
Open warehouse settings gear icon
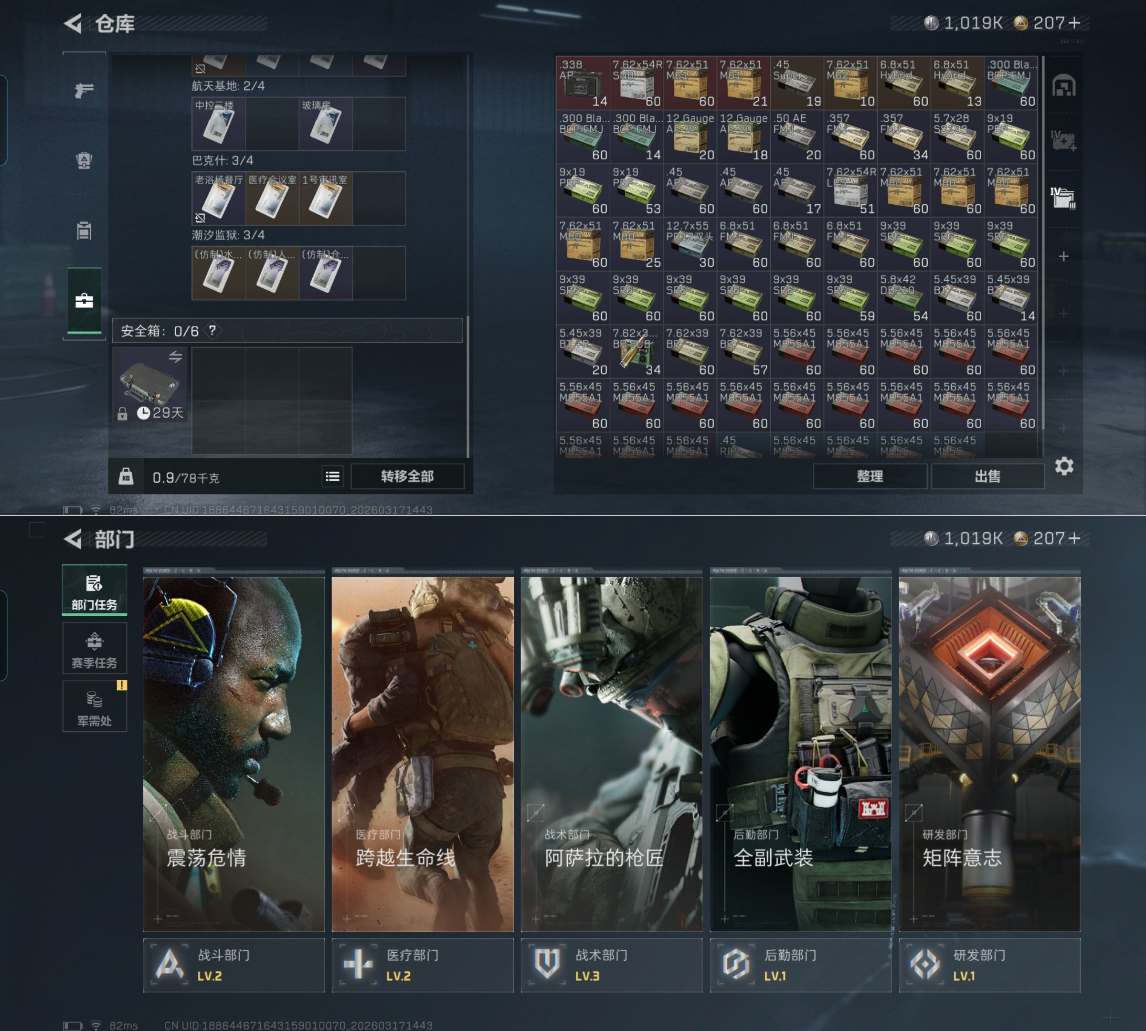[1064, 466]
